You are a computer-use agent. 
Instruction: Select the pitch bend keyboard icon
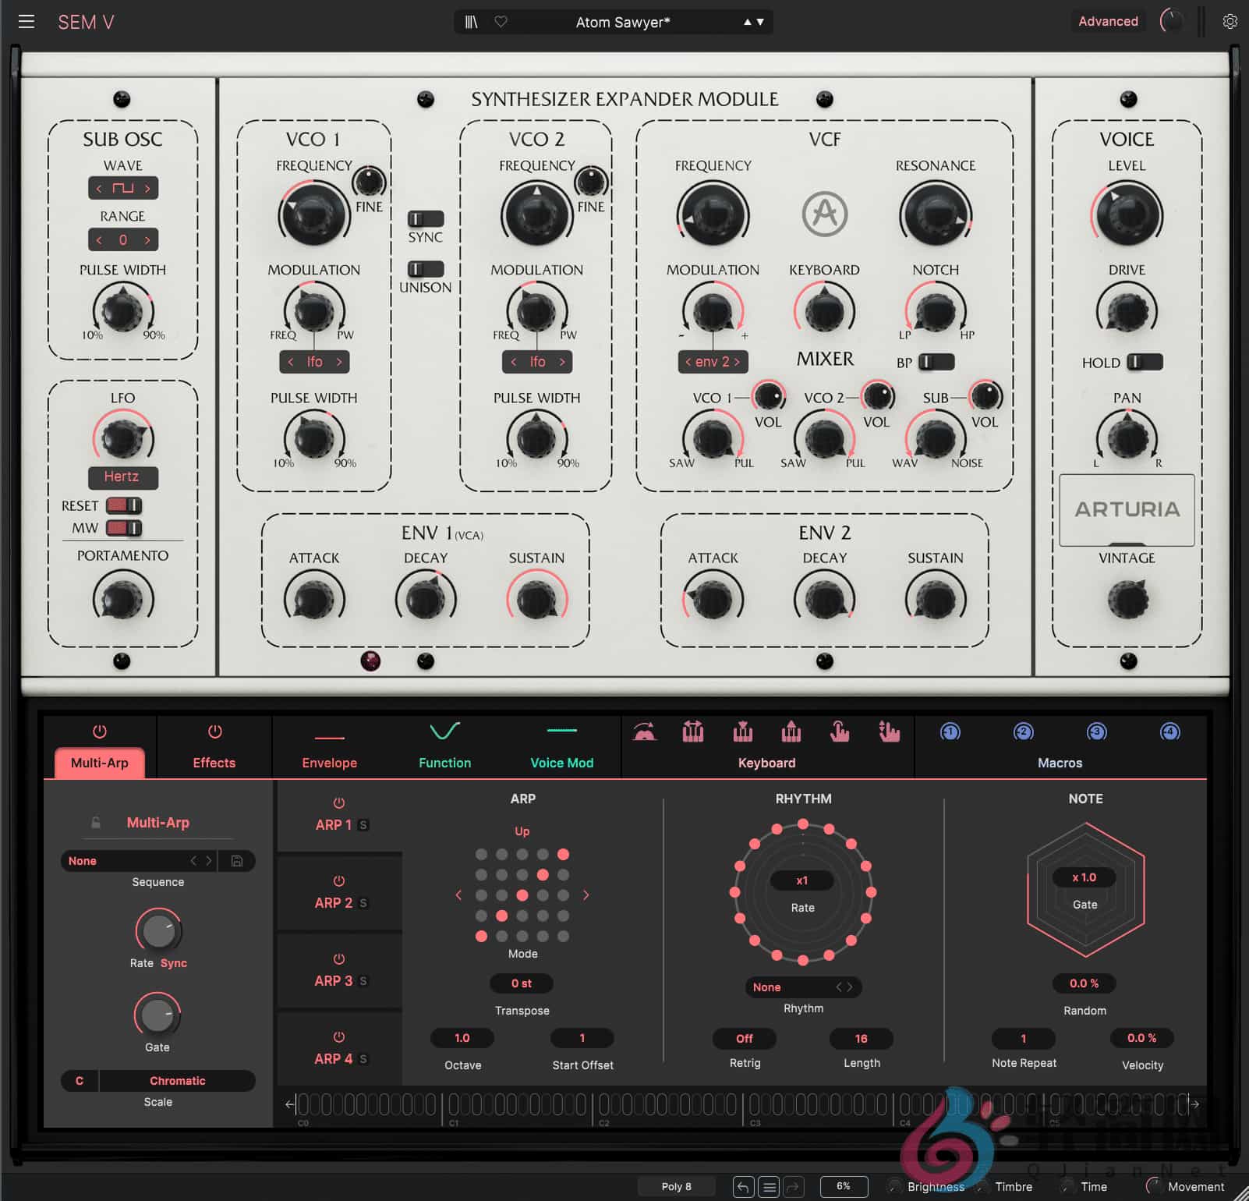[646, 732]
